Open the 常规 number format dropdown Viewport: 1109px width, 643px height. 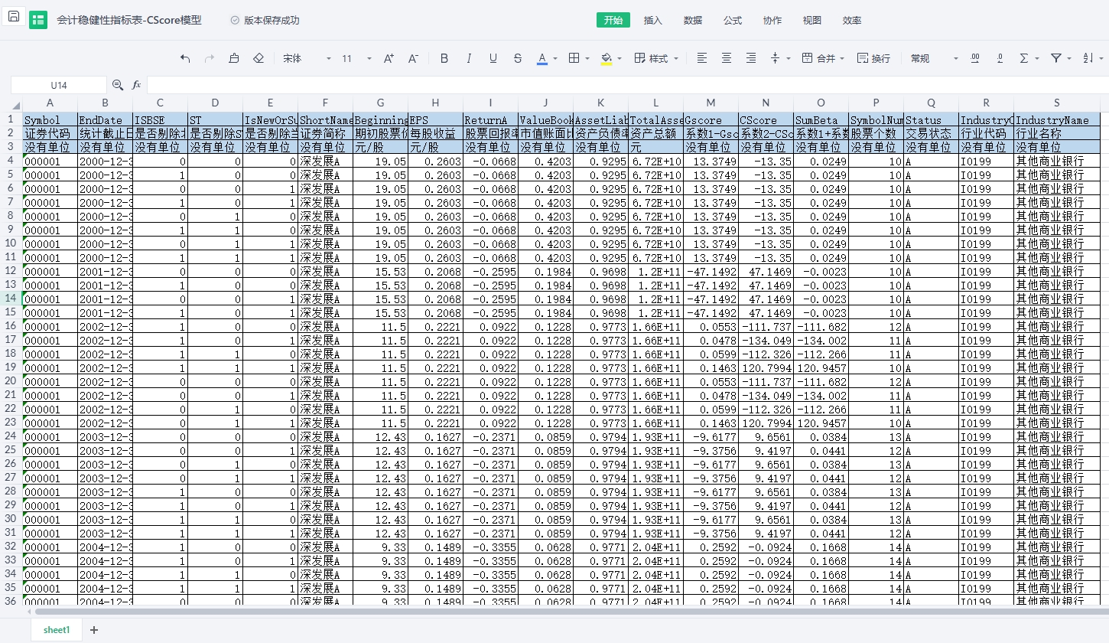[934, 58]
